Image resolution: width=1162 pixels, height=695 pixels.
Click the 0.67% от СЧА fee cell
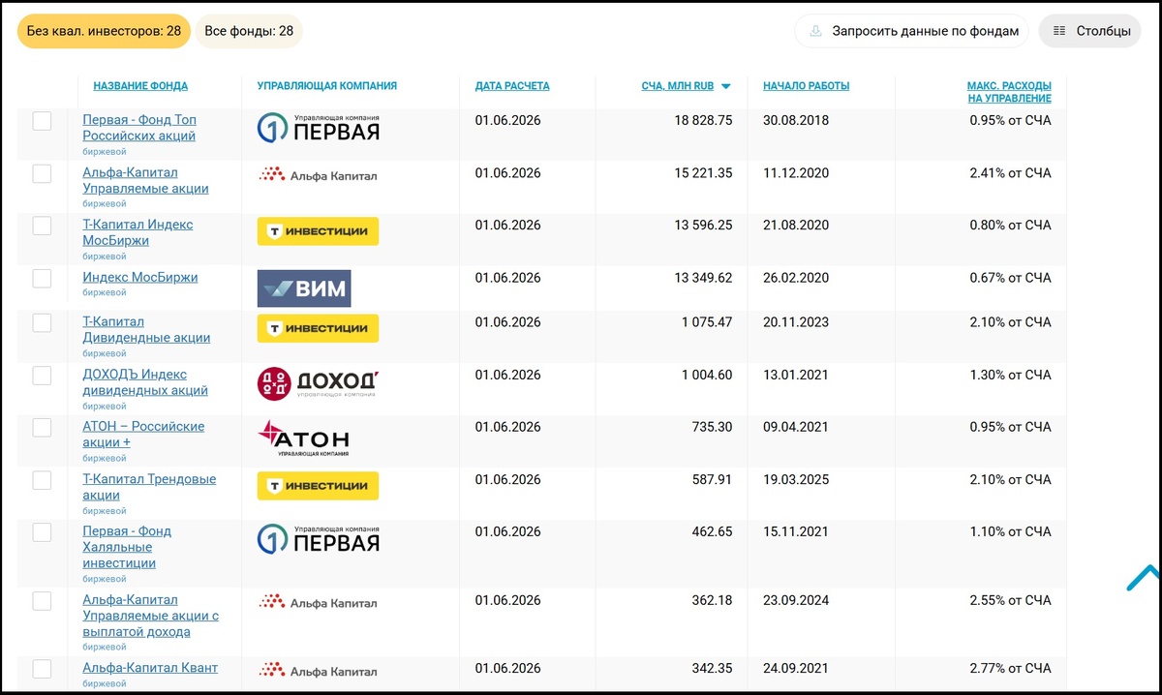point(1010,278)
